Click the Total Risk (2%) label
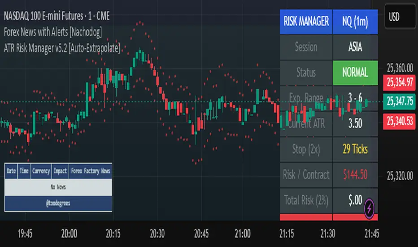This screenshot has width=418, height=247. pyautogui.click(x=306, y=200)
